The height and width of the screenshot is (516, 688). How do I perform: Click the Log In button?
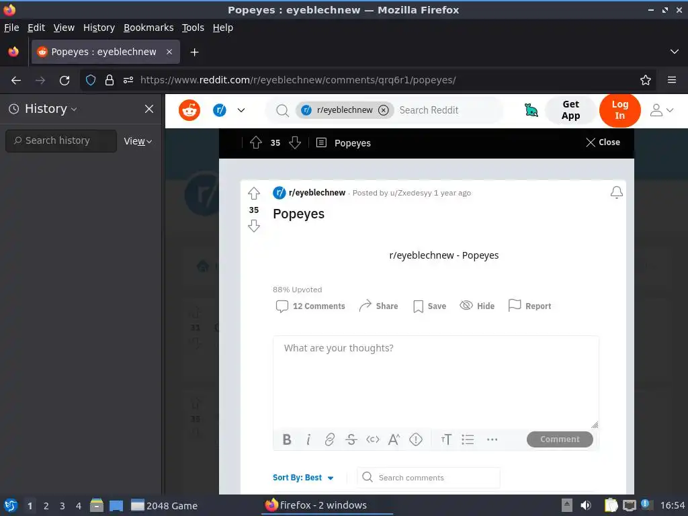[619, 110]
